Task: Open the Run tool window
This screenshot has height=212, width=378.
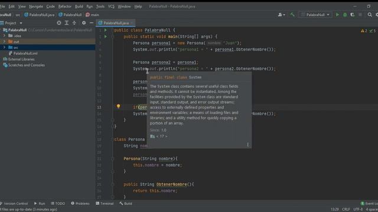Action: pos(40,204)
